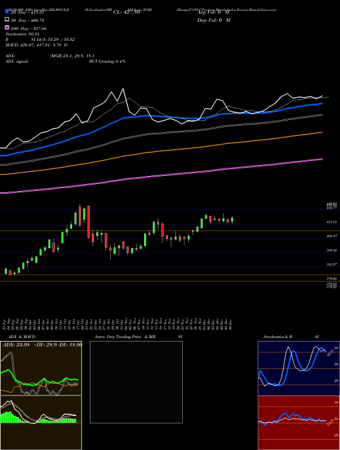Click the 408.57 price axis label
340x450 pixels.
[x=332, y=236]
